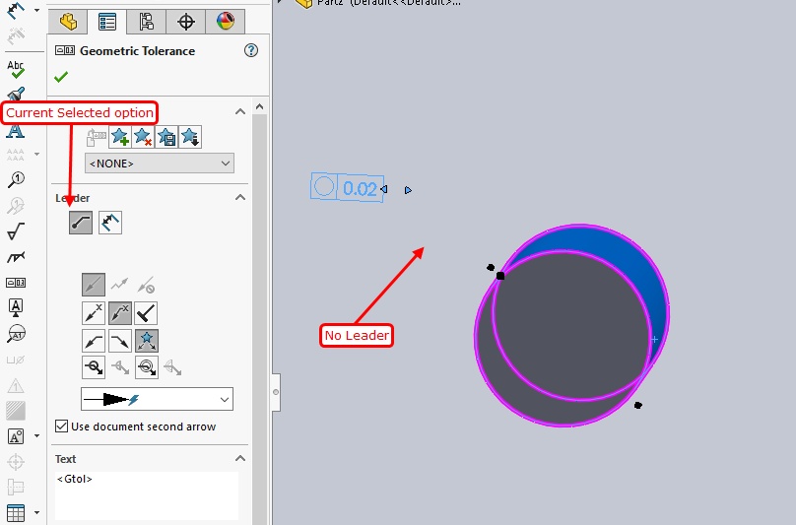796x525 pixels.
Task: Open the FeatureManager design tree tab
Action: tap(68, 22)
